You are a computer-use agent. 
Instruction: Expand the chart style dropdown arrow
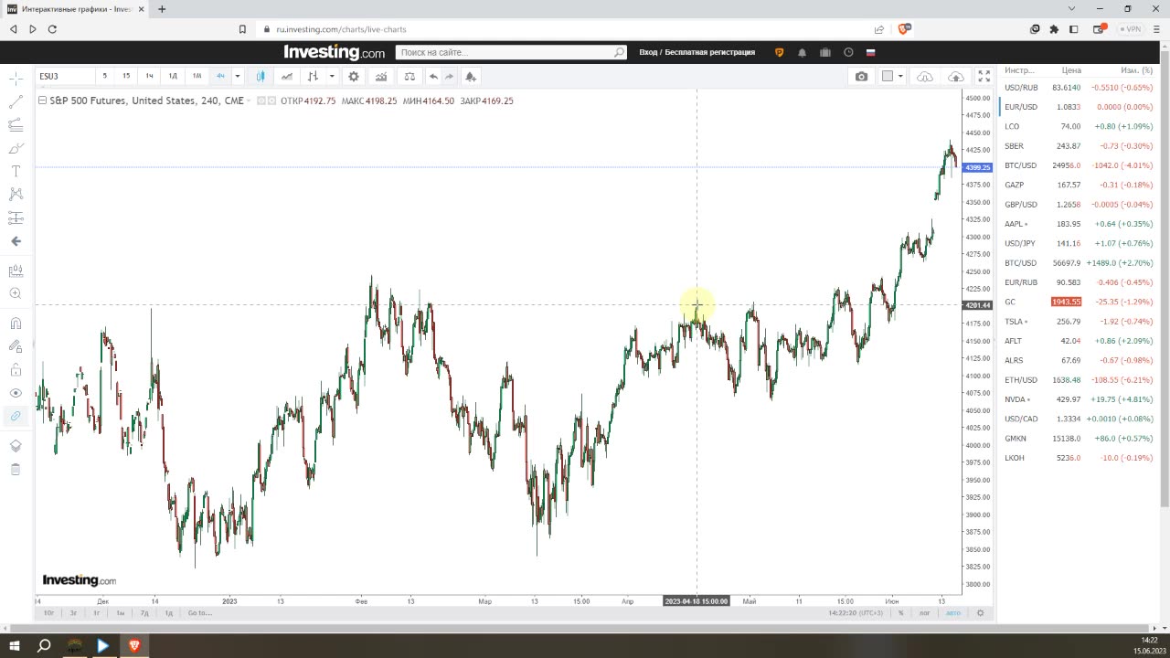[x=332, y=77]
